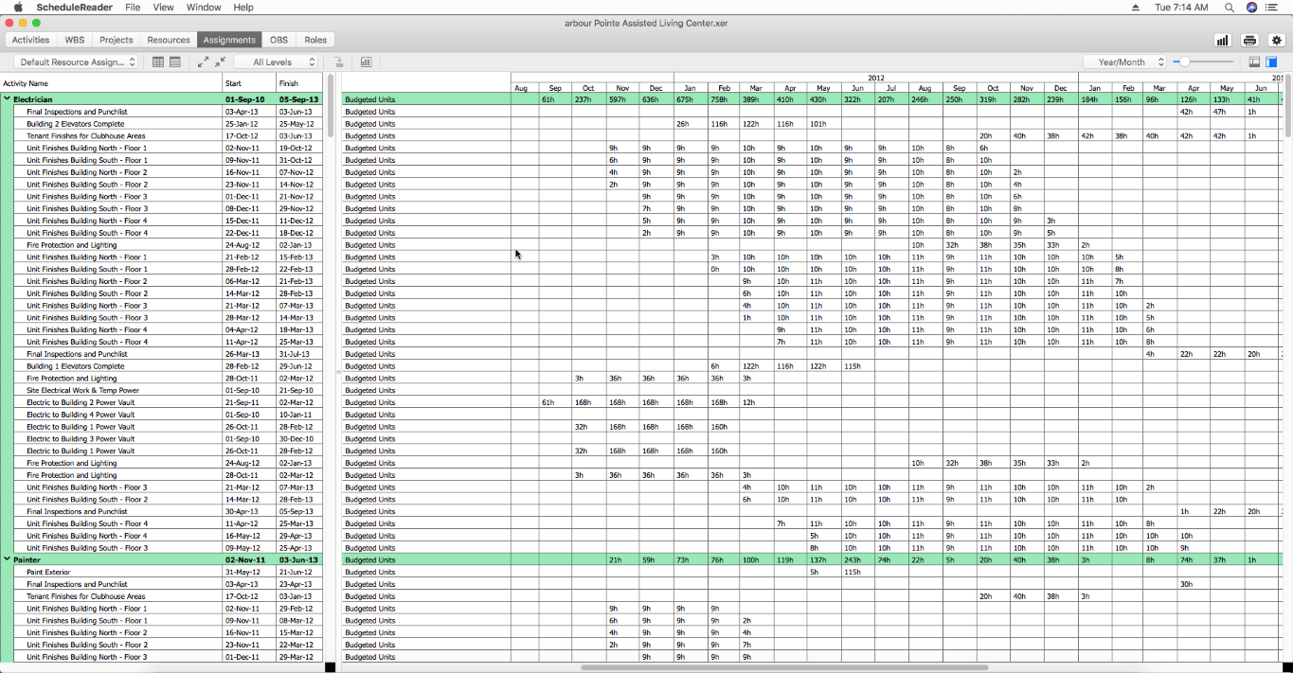
Task: Switch to the Activities tab
Action: 30,40
